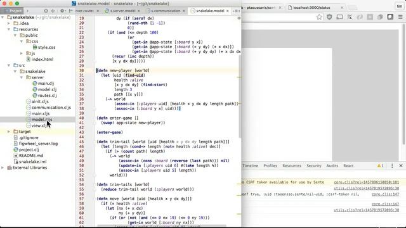The image size is (406, 228).
Task: Click the scroll-from-source target icon in Project toolbar
Action: pyautogui.click(x=46, y=11)
